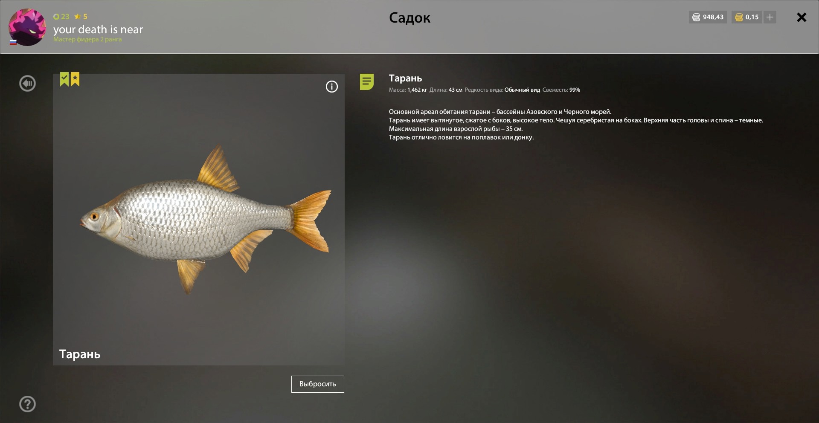The height and width of the screenshot is (423, 819).
Task: Click the back arrow icon on the left
Action: coord(27,83)
